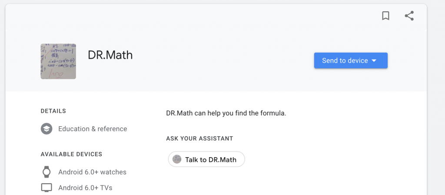This screenshot has width=445, height=195.
Task: Click the description 'DR.Math can help you find the formula'
Action: [226, 113]
